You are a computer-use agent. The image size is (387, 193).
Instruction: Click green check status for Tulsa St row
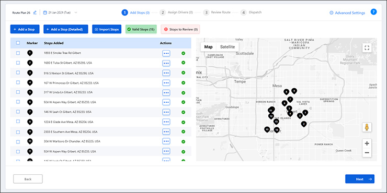coord(184,63)
